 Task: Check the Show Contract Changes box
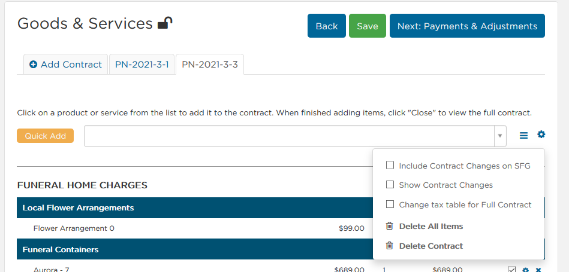tap(390, 185)
